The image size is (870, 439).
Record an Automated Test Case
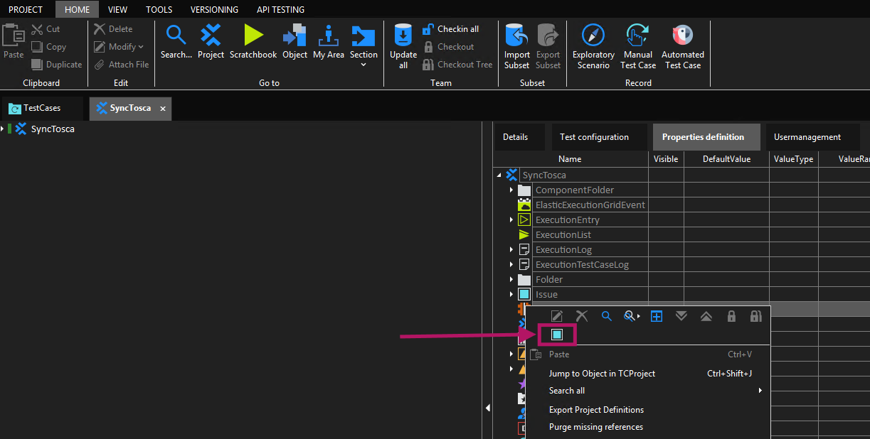[x=682, y=36]
